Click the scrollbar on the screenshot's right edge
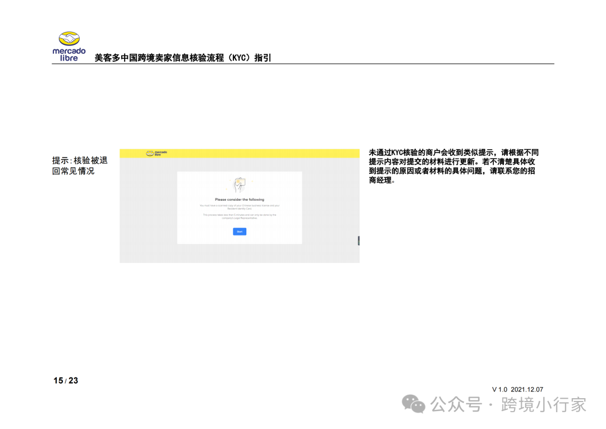 click(x=359, y=240)
